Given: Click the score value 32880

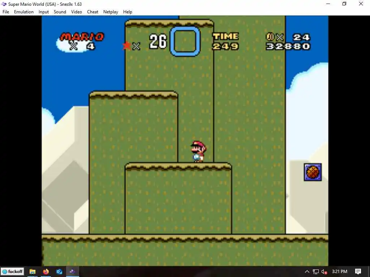Looking at the screenshot, I should (x=288, y=46).
